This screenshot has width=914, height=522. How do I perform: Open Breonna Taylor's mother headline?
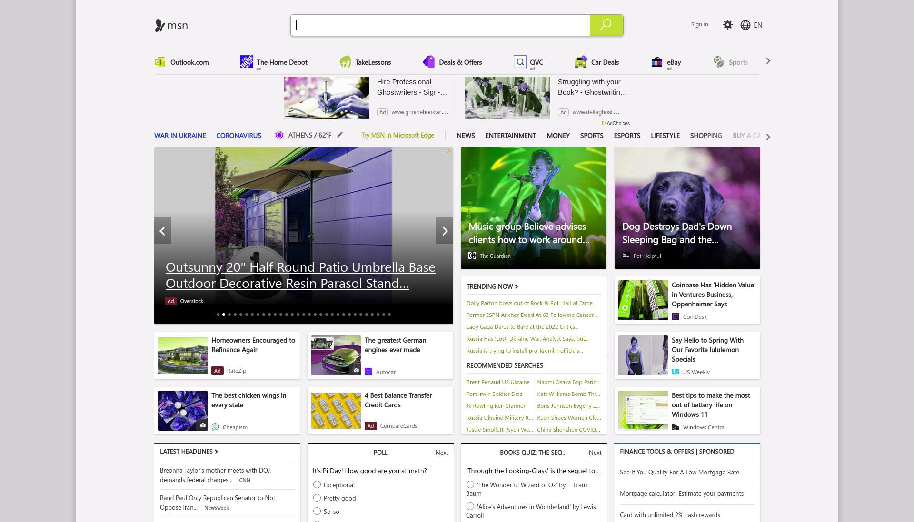coord(216,475)
